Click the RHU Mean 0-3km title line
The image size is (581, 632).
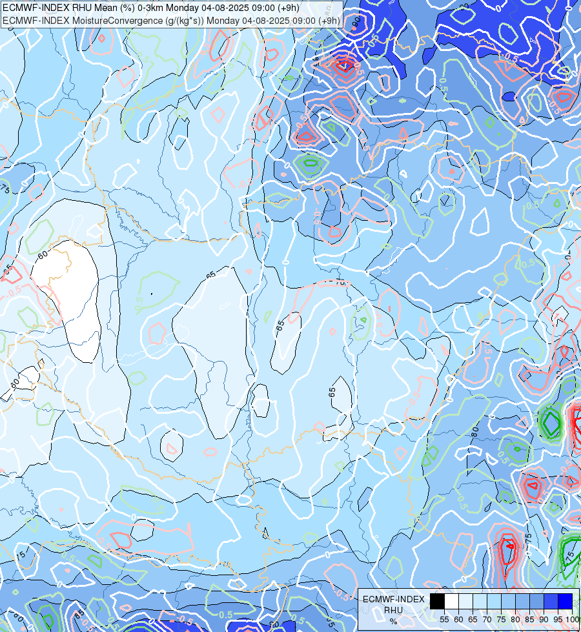coord(151,8)
